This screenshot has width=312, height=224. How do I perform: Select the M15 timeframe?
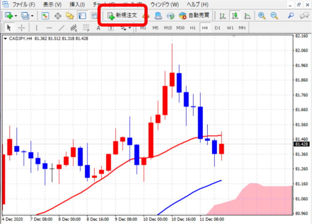coord(168,28)
